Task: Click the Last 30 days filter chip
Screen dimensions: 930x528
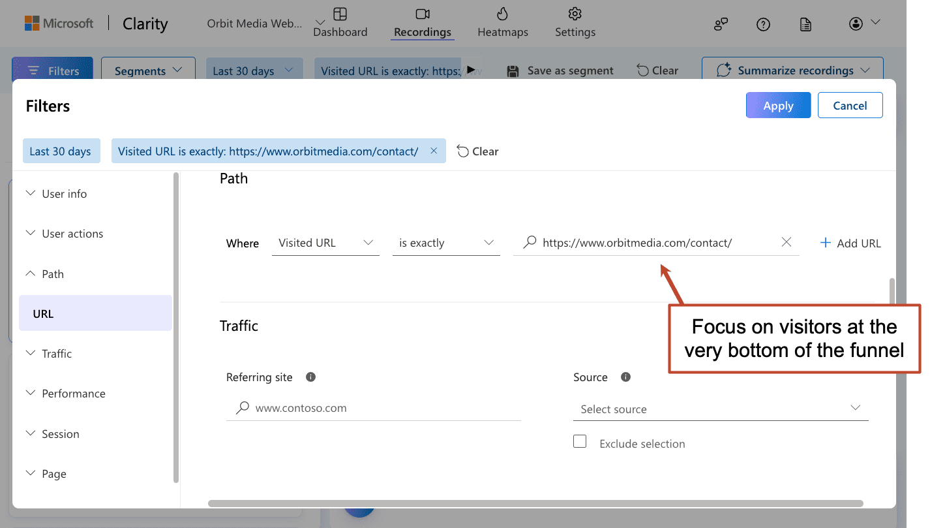Action: (x=60, y=151)
